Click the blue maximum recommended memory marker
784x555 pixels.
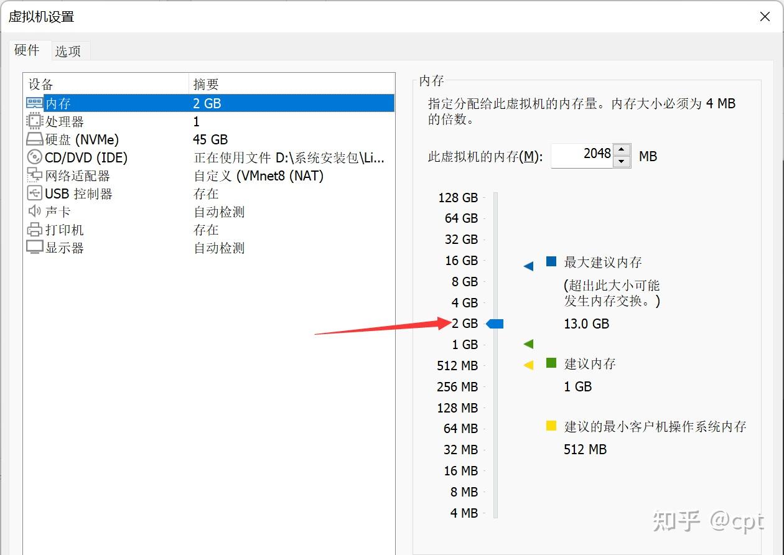(x=528, y=266)
